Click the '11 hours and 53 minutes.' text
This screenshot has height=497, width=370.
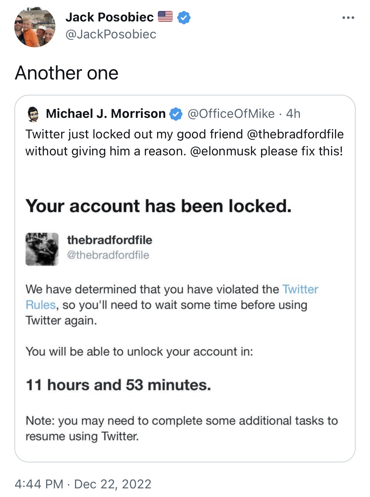pyautogui.click(x=119, y=385)
